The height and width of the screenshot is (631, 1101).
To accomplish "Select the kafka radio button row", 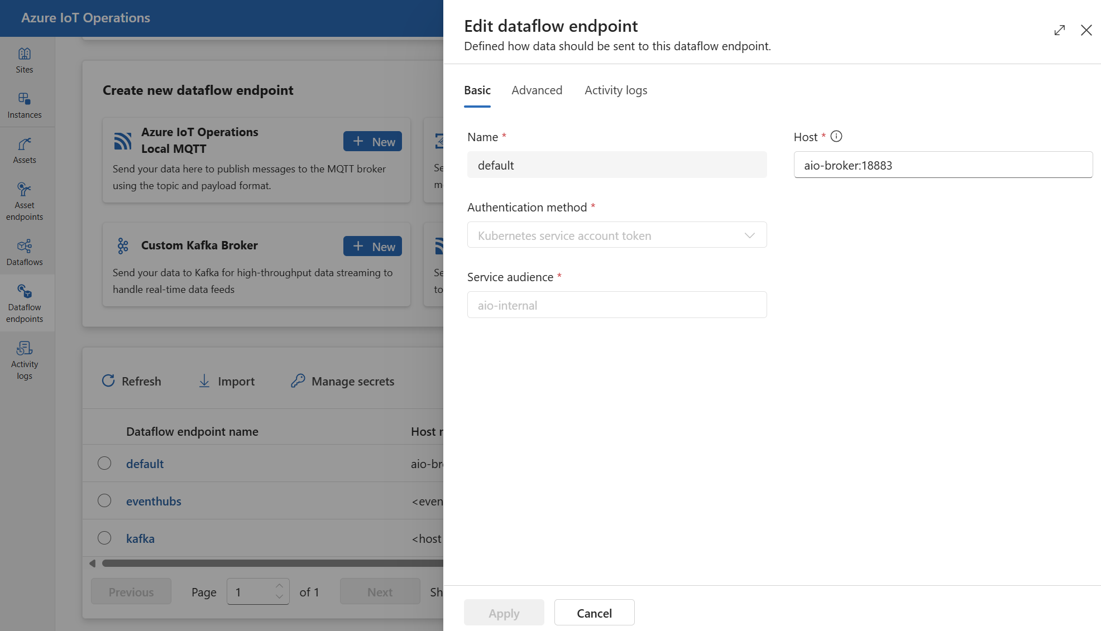I will click(x=104, y=538).
